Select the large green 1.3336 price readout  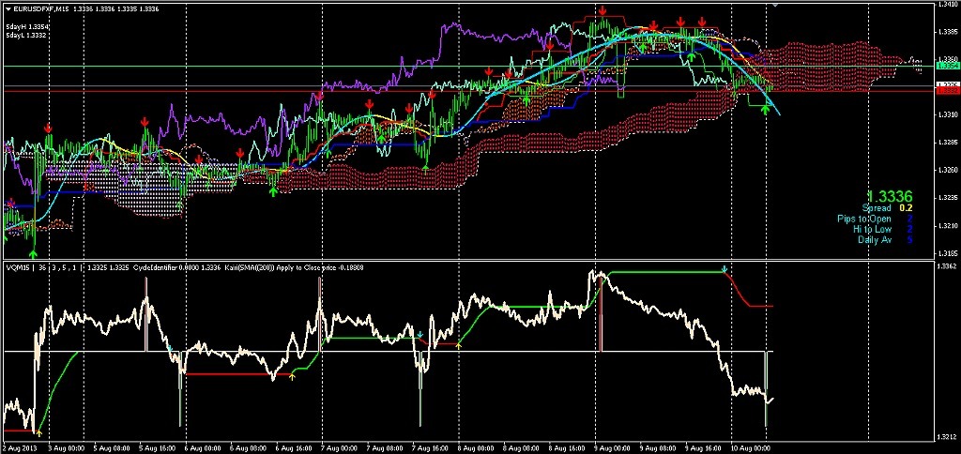pos(891,196)
